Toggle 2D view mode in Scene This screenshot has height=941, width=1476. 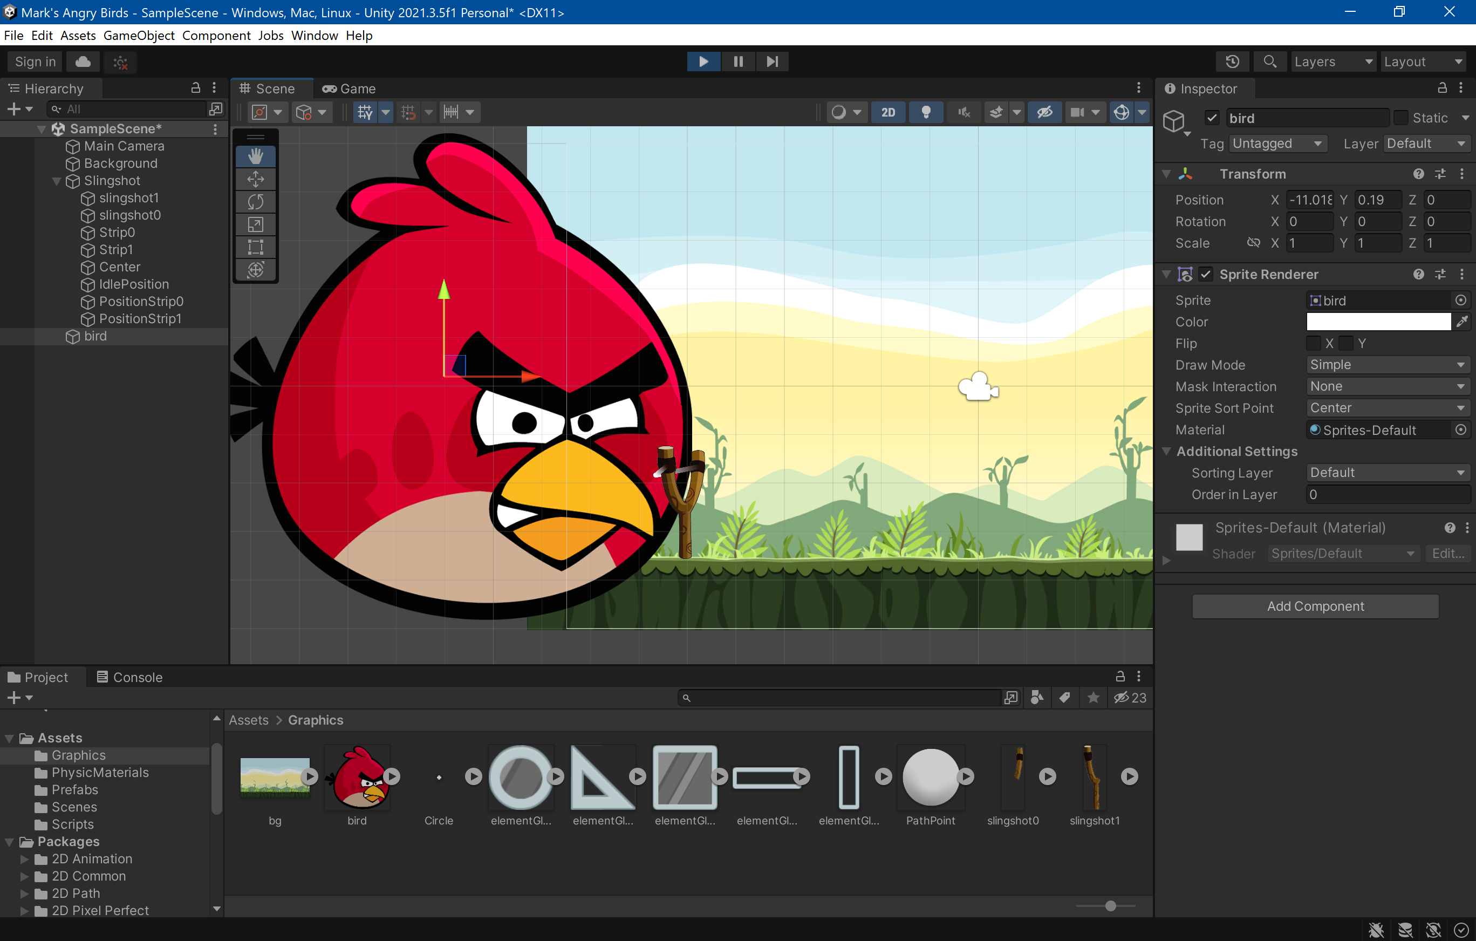coord(887,112)
